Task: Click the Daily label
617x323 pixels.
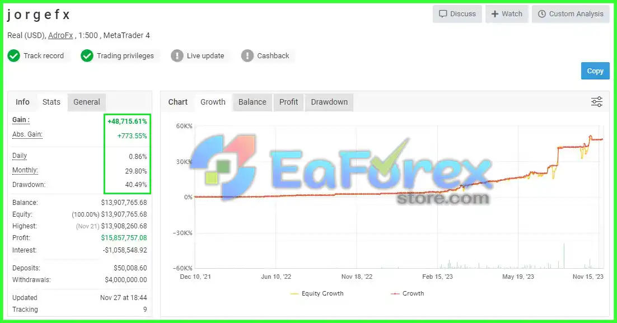Action: click(20, 156)
